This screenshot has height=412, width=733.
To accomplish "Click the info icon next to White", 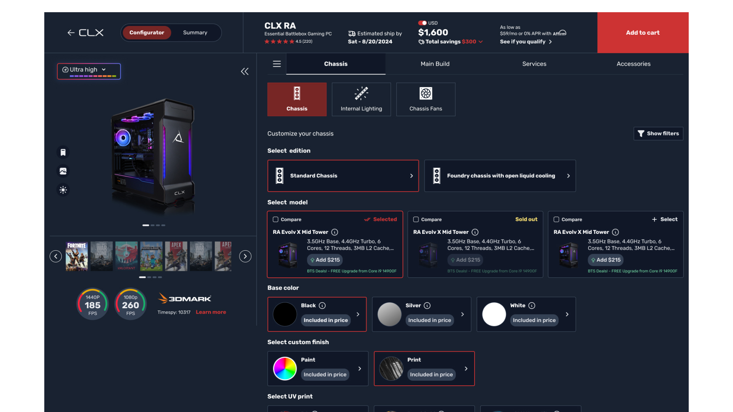I will point(532,306).
